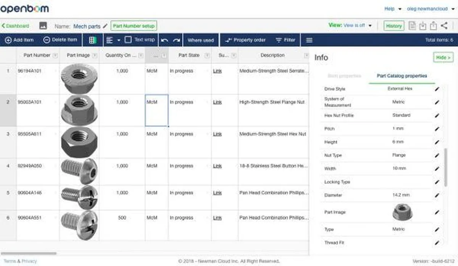Click the Info panel vertical scrollbar
458x266 pixels.
pos(445,167)
